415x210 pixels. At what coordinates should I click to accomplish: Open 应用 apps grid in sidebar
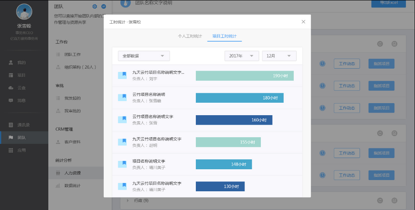tap(21, 150)
